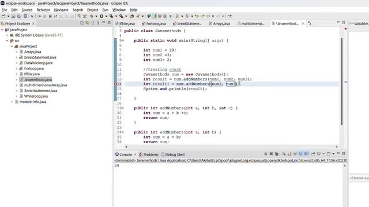This screenshot has height=207, width=369.
Task: Open dropdown arrow next to New icon
Action: pyautogui.click(x=8, y=16)
